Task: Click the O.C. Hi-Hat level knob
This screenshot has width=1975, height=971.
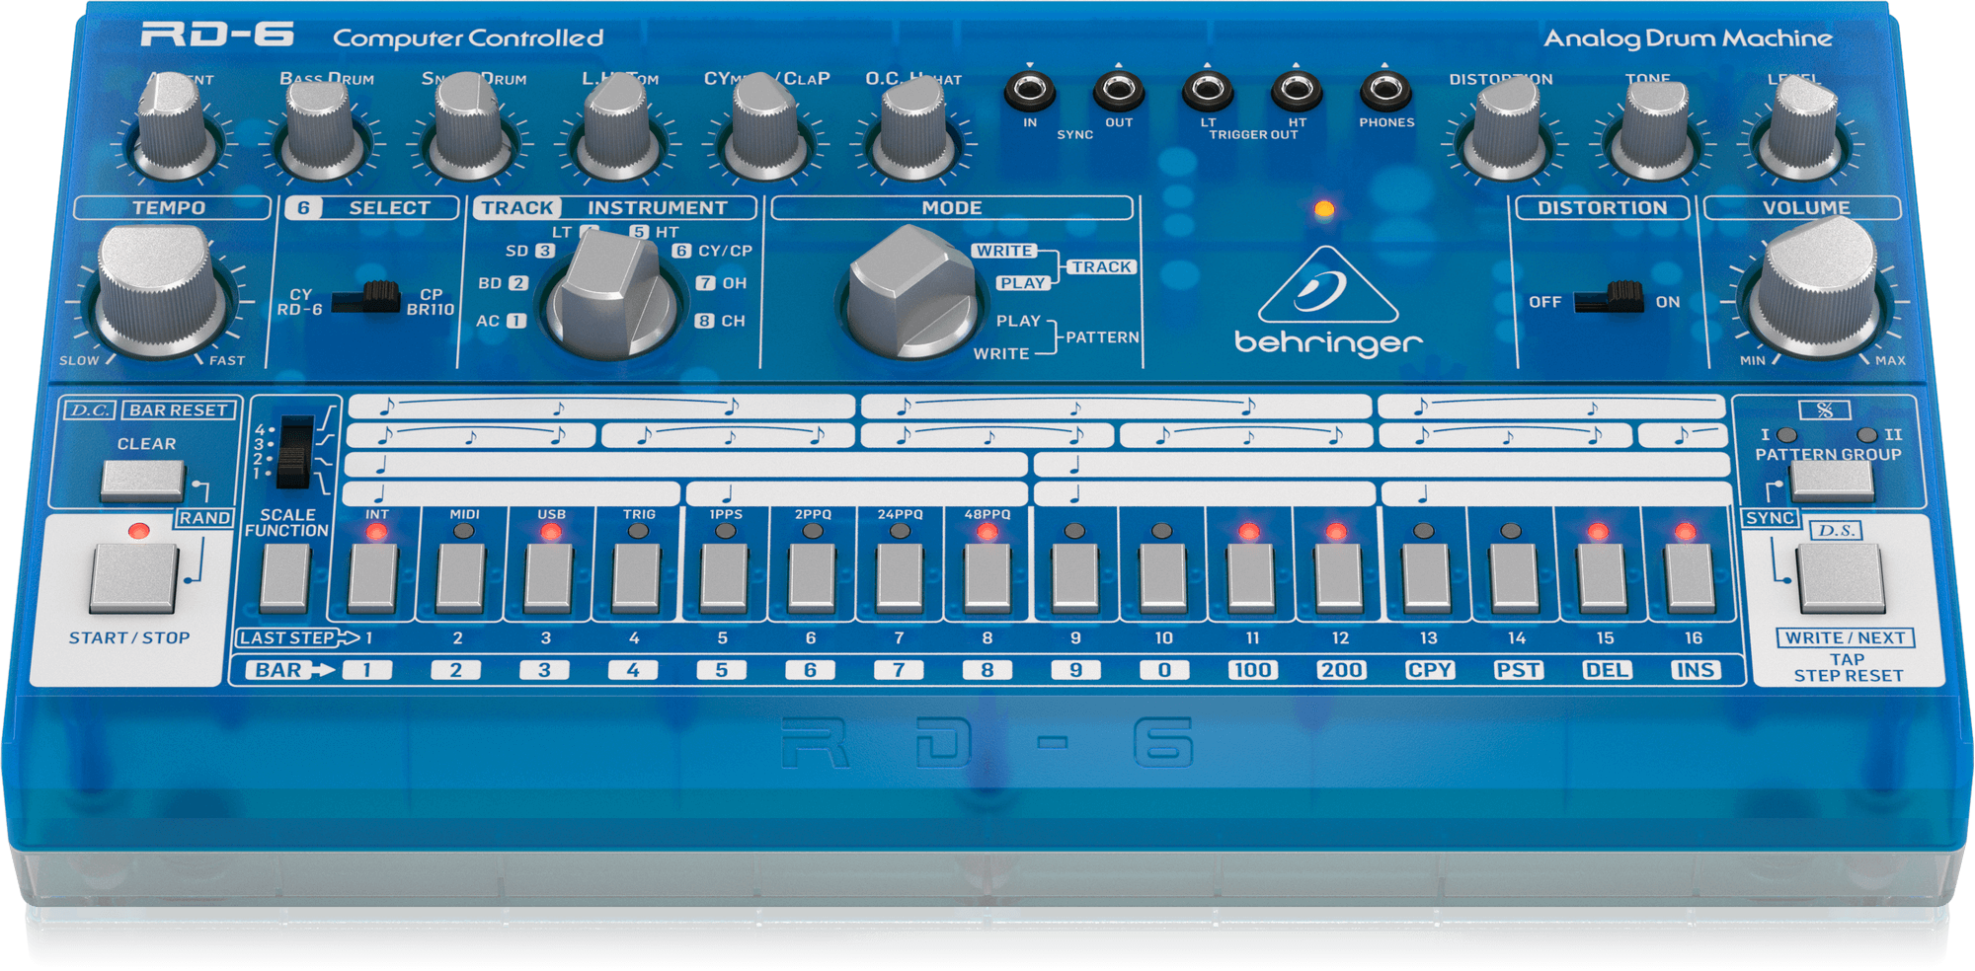Action: tap(912, 129)
